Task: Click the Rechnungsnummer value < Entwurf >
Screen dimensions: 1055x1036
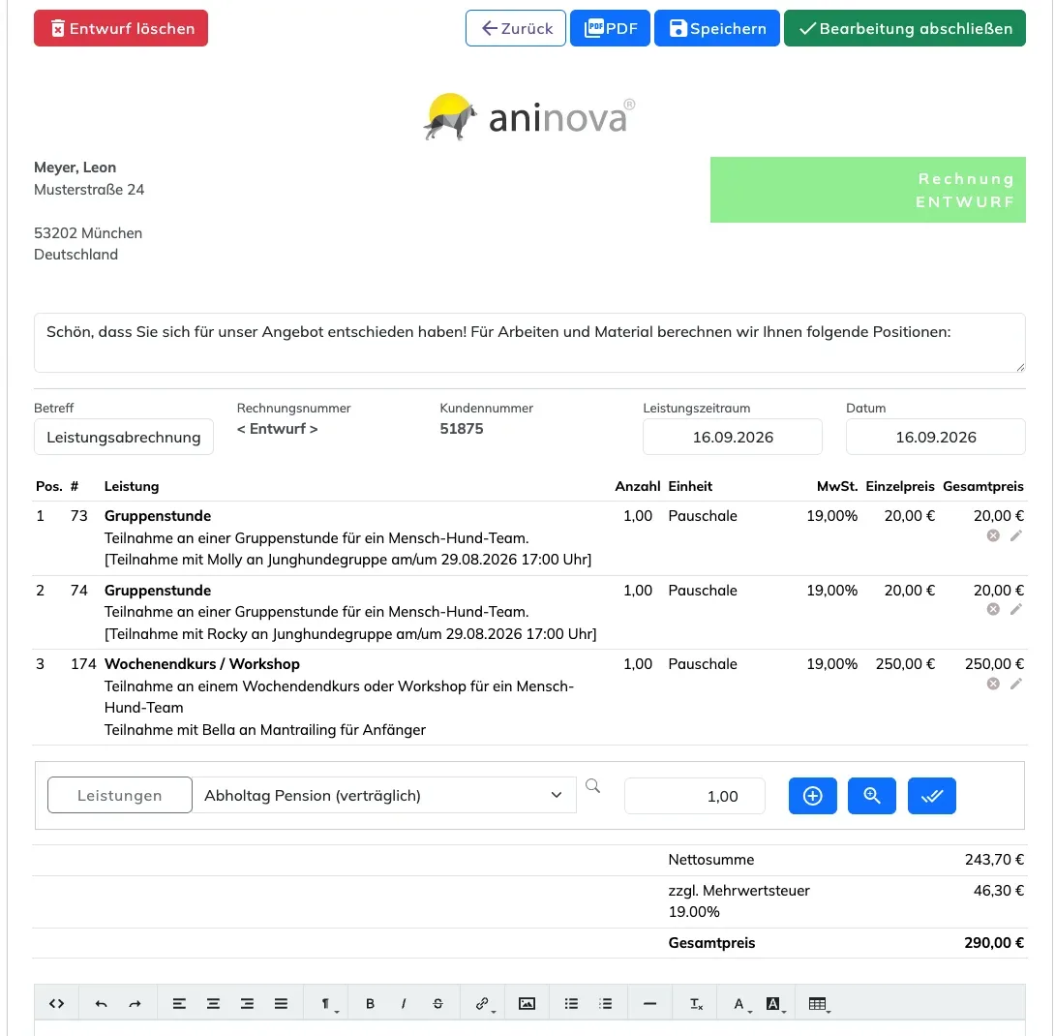Action: 277,429
